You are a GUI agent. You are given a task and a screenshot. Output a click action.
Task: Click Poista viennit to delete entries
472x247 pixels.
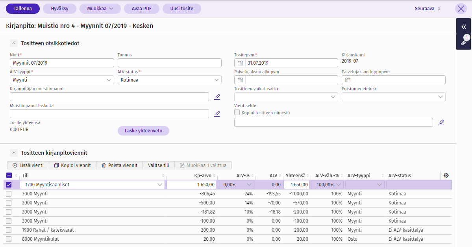click(x=120, y=165)
